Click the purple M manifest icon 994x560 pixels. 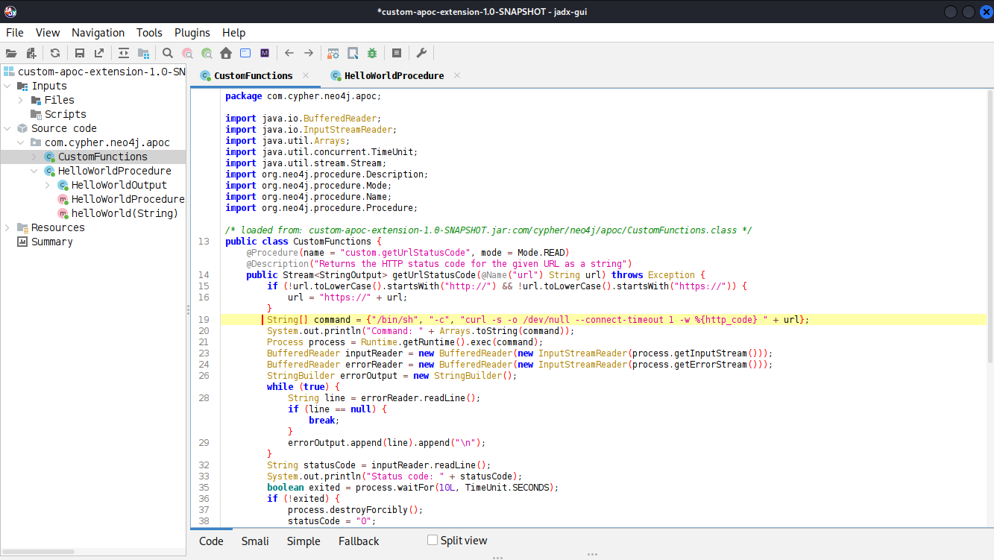[x=265, y=53]
